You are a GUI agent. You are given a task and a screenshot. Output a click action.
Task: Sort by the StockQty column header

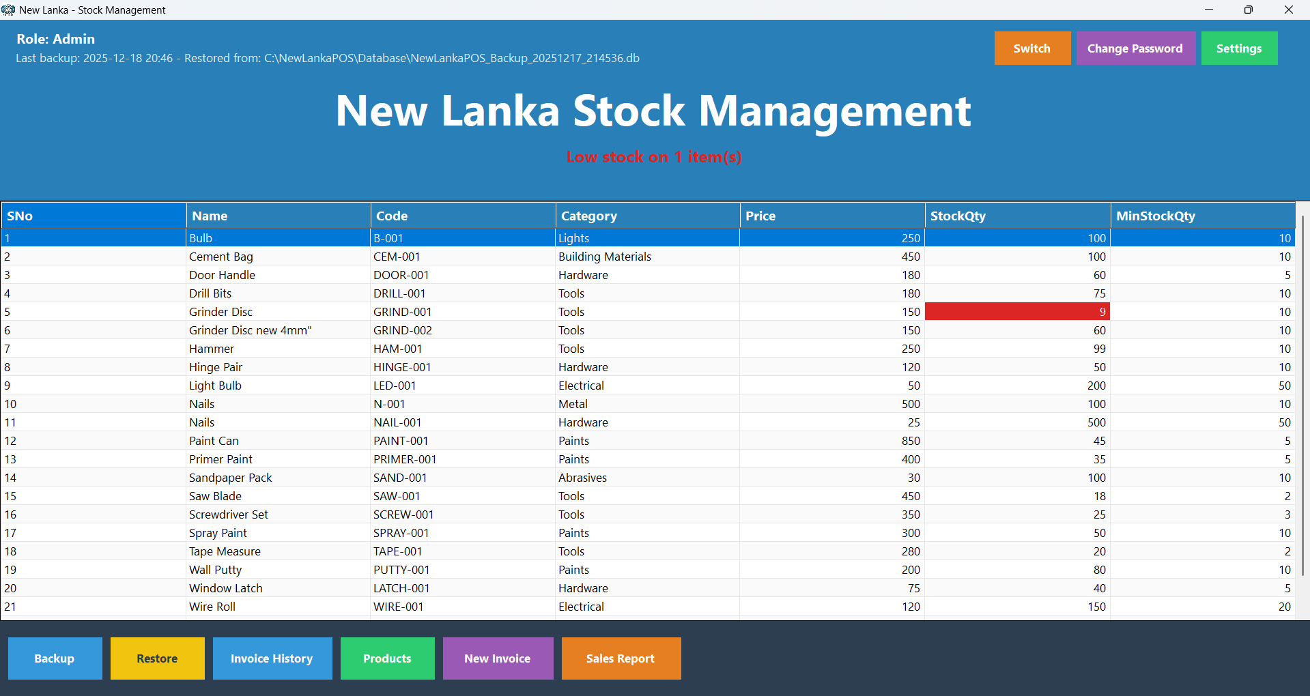(x=1018, y=216)
